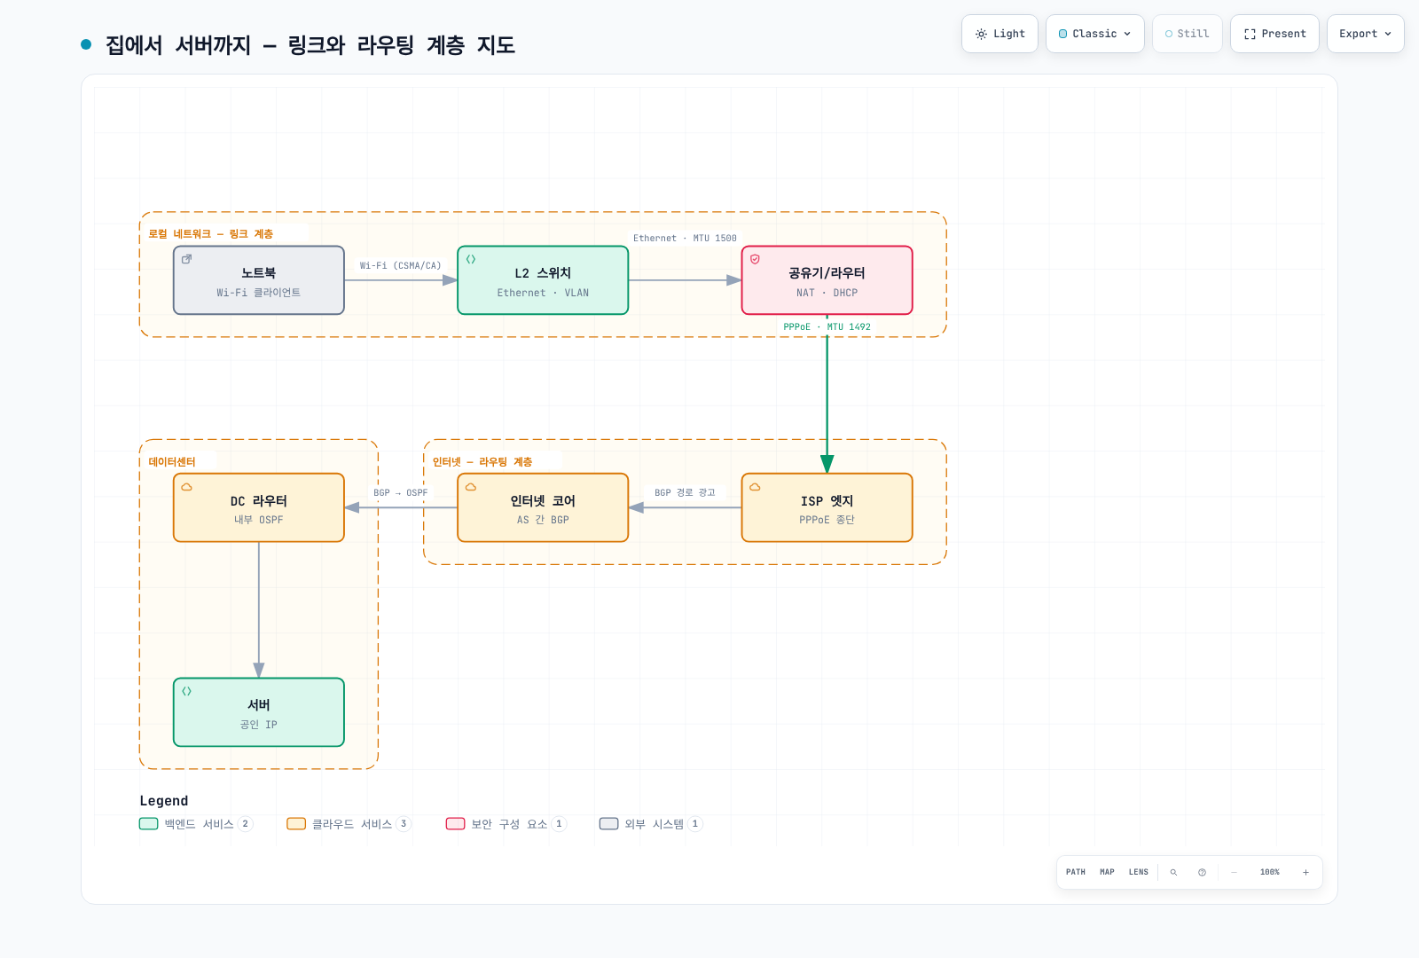Select the LENS mode tab

pyautogui.click(x=1139, y=872)
